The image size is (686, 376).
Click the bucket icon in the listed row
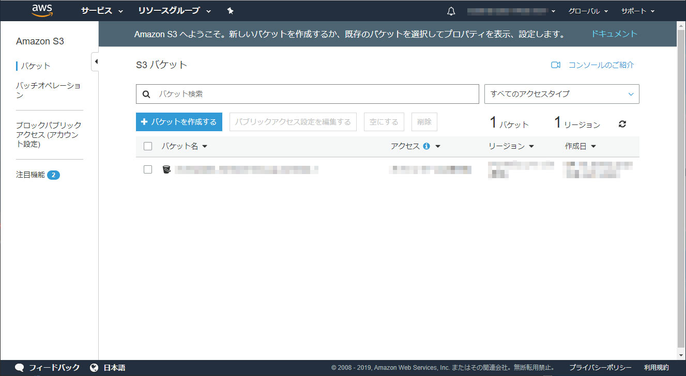(166, 169)
